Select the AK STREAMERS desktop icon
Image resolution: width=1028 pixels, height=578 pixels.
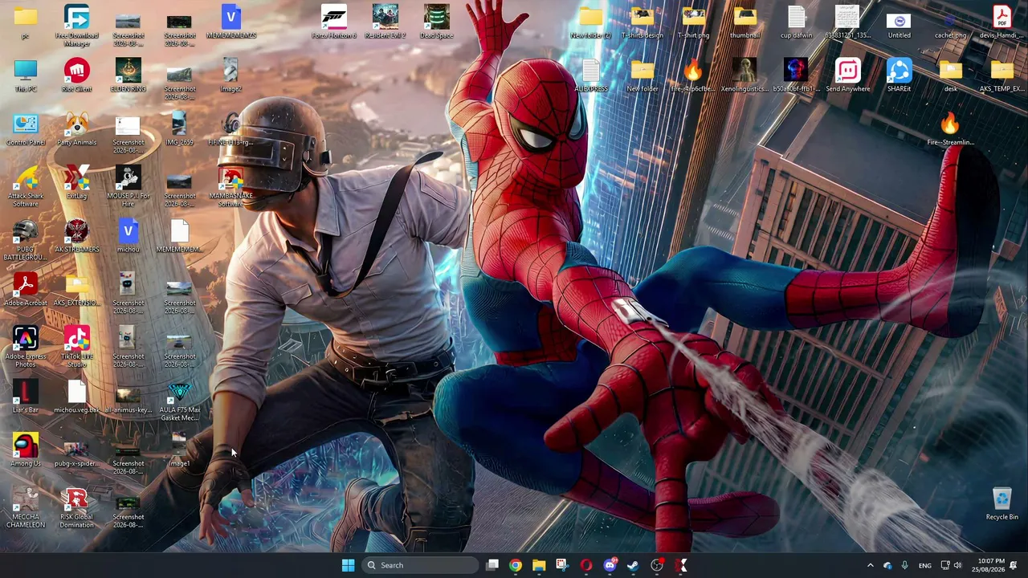point(77,237)
